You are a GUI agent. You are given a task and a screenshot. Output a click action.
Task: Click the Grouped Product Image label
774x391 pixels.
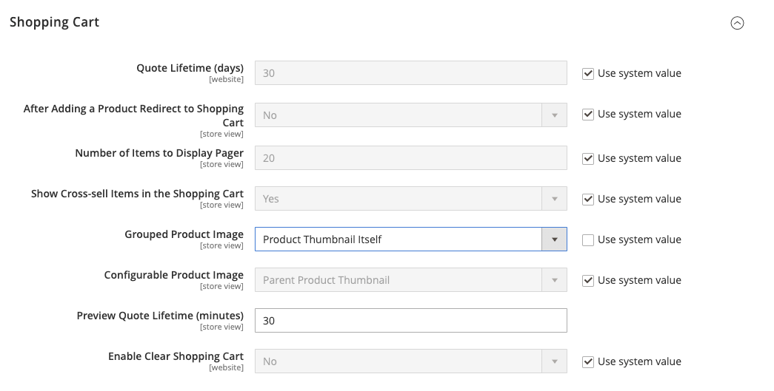[184, 234]
